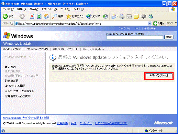Click よく寄せられる質問 sidebar link

point(15,86)
